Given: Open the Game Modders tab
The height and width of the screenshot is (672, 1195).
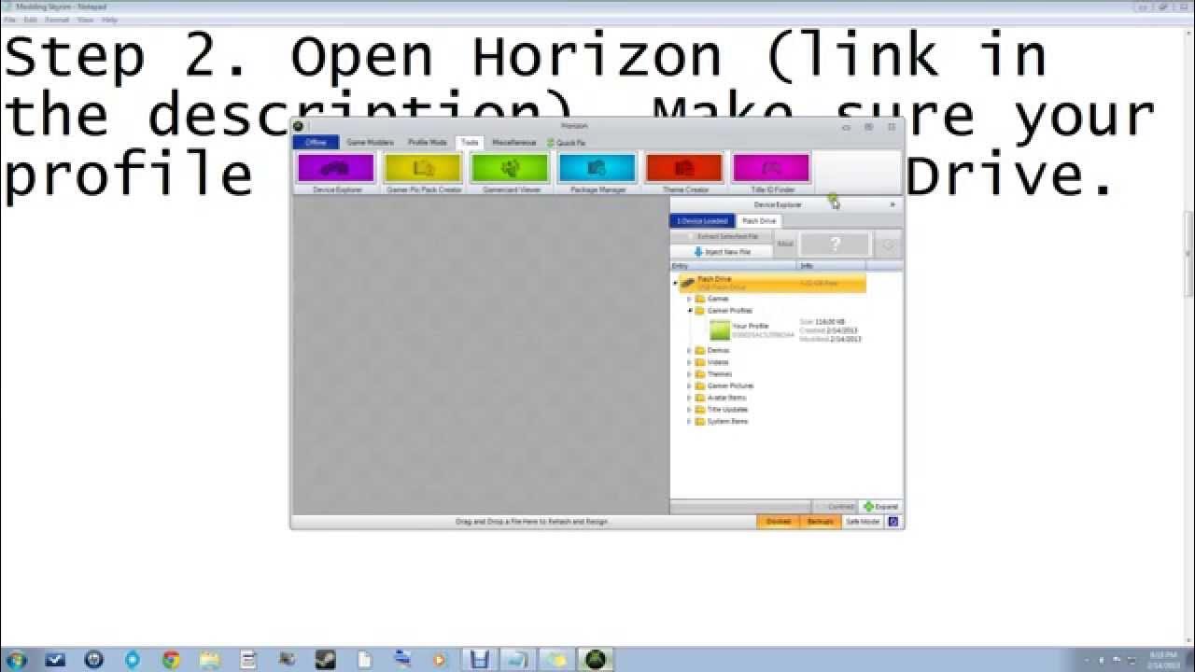Looking at the screenshot, I should tap(370, 143).
